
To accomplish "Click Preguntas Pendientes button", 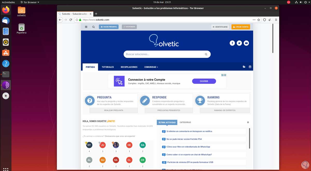I will point(169,110).
